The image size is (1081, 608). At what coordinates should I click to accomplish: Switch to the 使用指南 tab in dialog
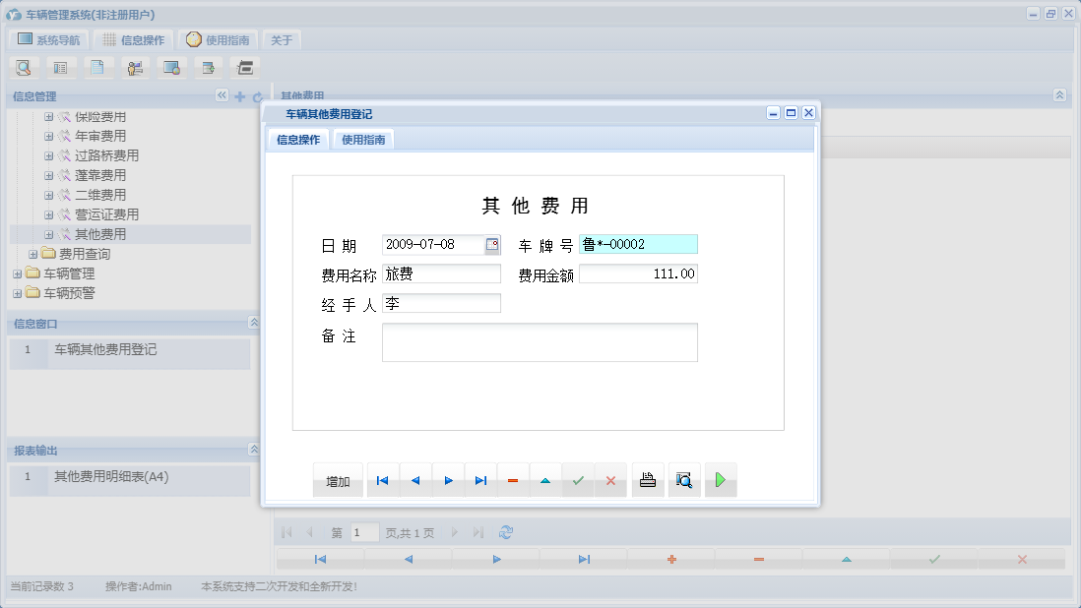coord(364,139)
